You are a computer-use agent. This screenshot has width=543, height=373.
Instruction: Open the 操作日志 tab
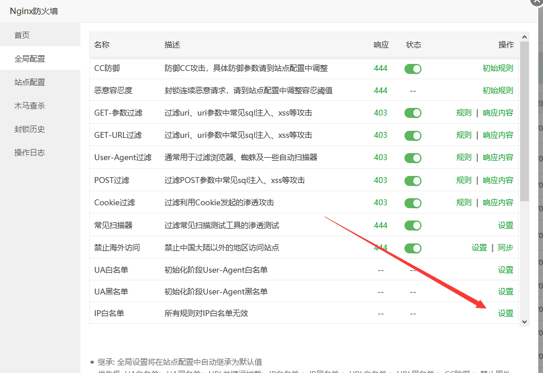pyautogui.click(x=40, y=152)
